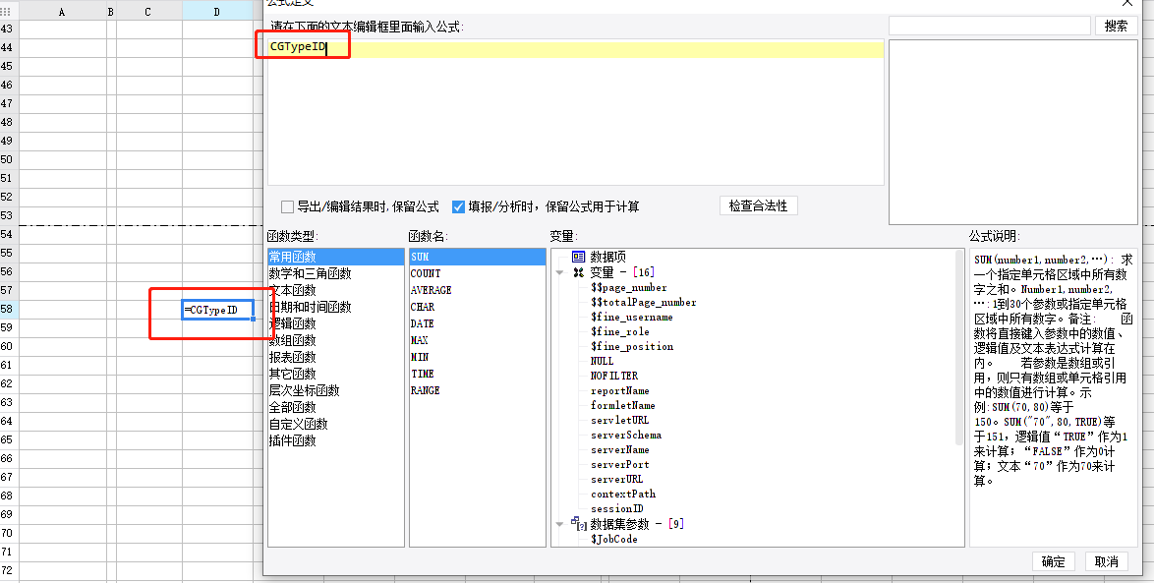1154x583 pixels.
Task: Collapse the 数据集参数 - [9] tree node
Action: (560, 524)
